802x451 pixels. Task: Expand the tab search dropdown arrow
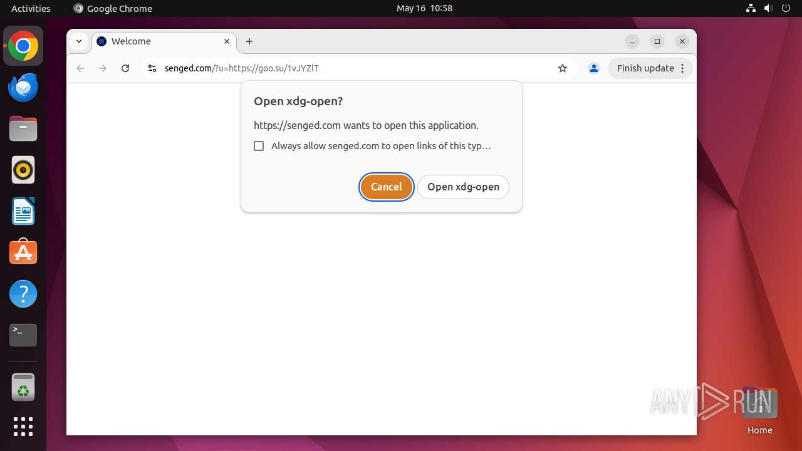tap(79, 41)
